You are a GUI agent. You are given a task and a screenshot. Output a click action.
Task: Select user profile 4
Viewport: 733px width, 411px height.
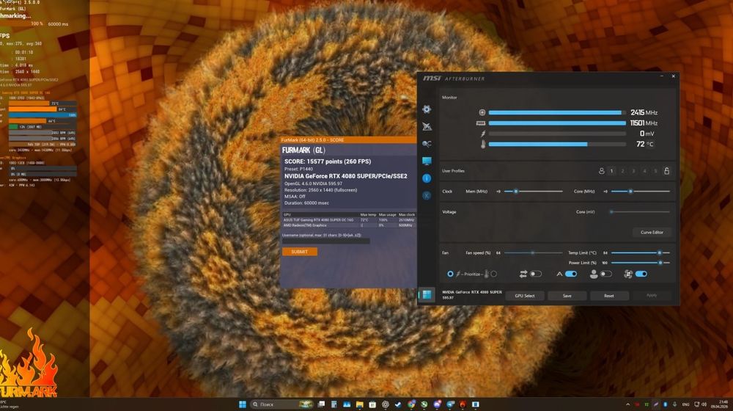click(644, 171)
